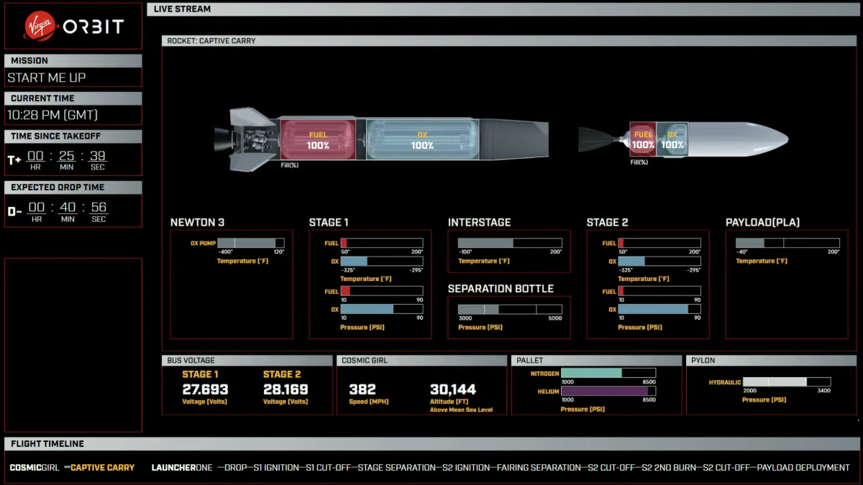Click the Interstage temperature bar

pos(510,243)
